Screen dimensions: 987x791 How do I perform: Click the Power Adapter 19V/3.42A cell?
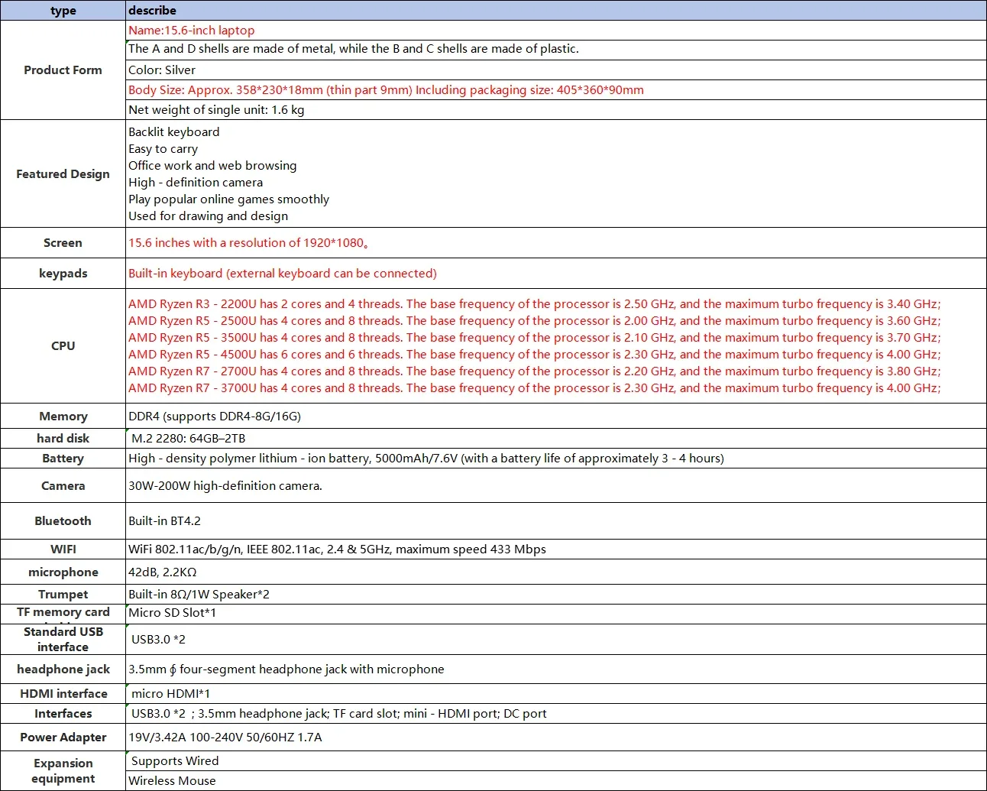[556, 738]
